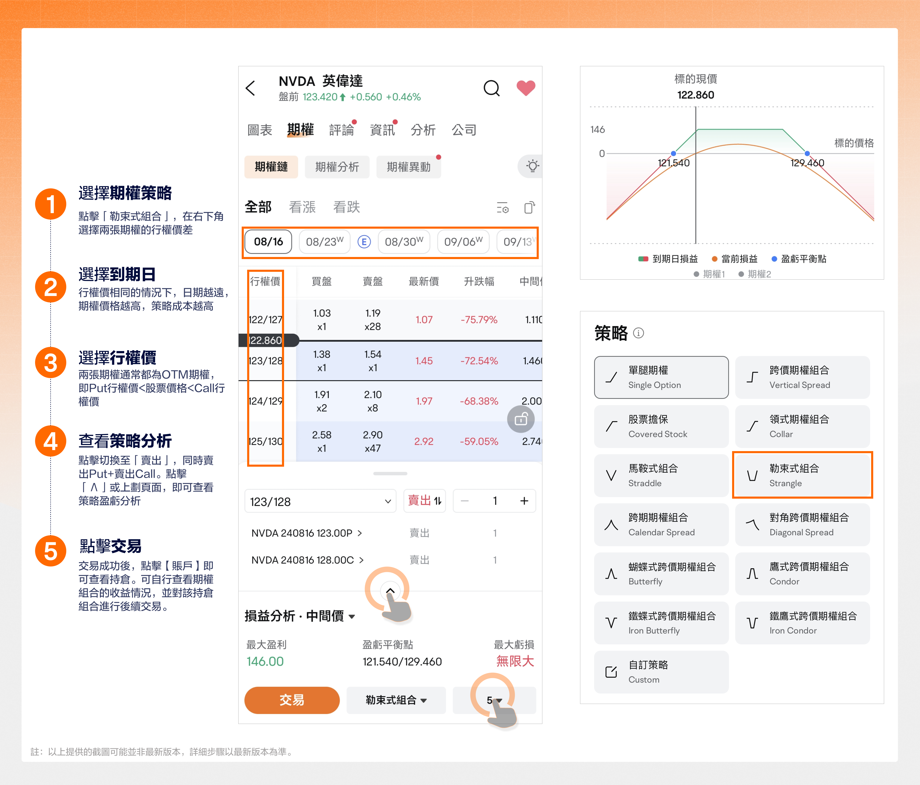Click the strategy info icon
Viewport: 920px width, 785px height.
(638, 333)
